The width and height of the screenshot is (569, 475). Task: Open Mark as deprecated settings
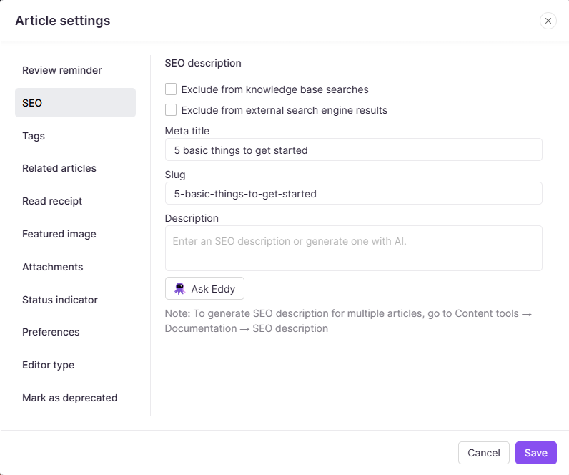70,398
